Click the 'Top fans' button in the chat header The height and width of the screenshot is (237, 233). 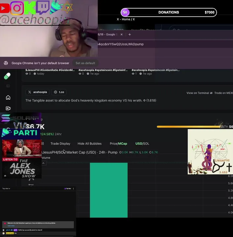tap(68, 189)
